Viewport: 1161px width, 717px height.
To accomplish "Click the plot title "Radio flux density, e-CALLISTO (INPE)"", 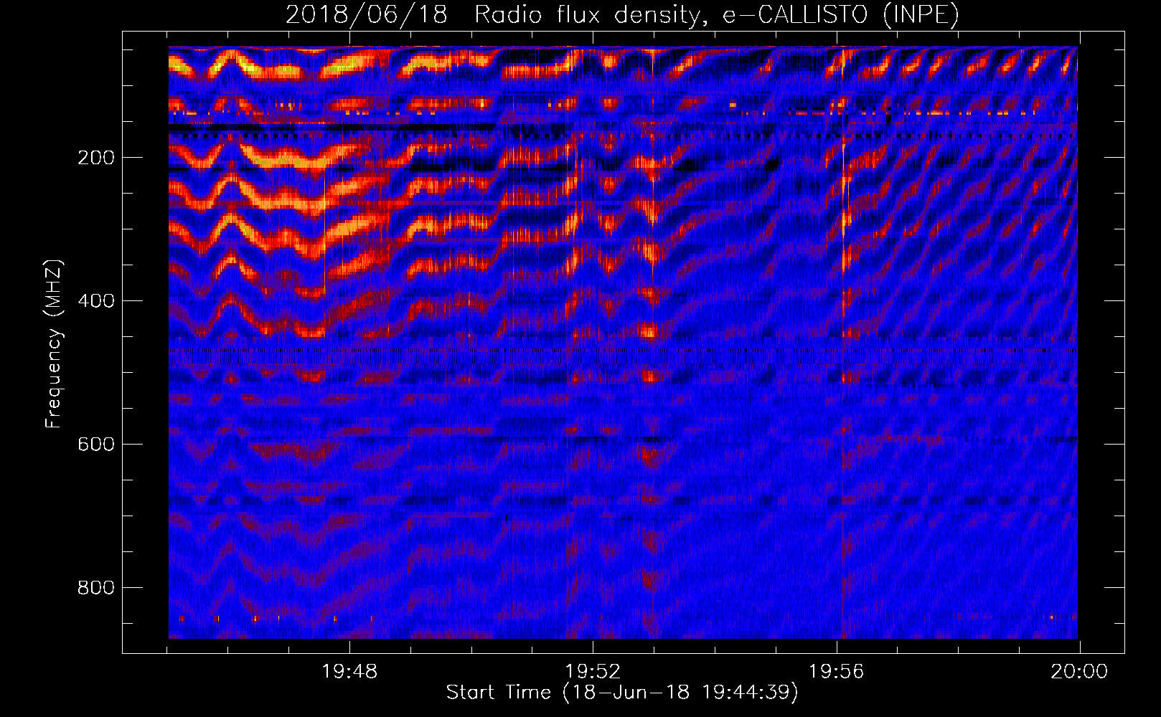I will click(717, 15).
